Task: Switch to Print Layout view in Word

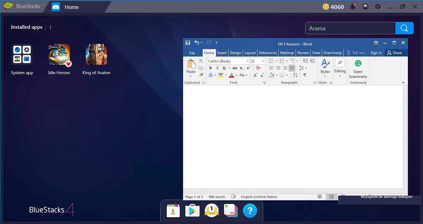Action: click(x=332, y=197)
